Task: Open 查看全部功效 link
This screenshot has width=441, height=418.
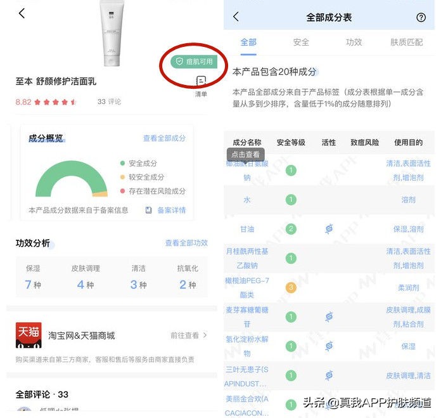Action: pos(186,243)
